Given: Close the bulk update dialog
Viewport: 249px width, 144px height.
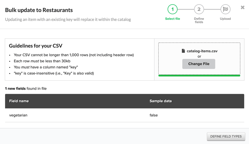Looking at the screenshot, I should click(x=243, y=8).
